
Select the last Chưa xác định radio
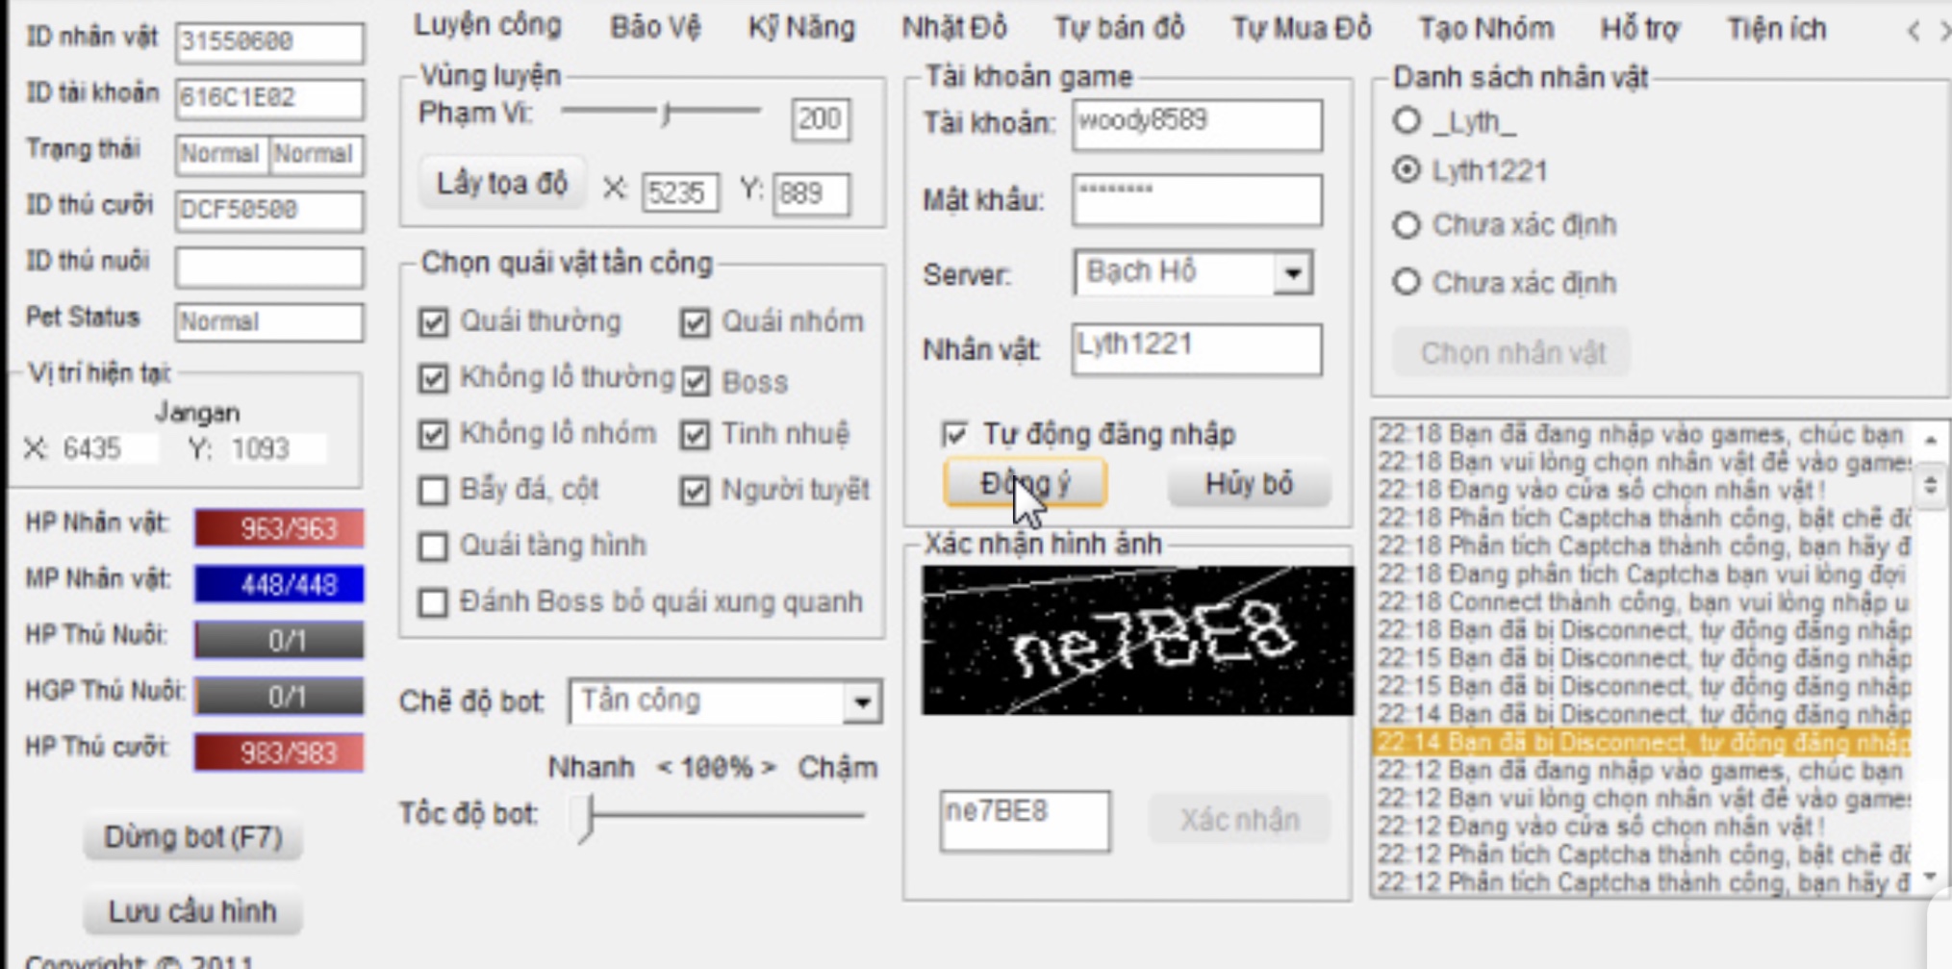tap(1407, 282)
